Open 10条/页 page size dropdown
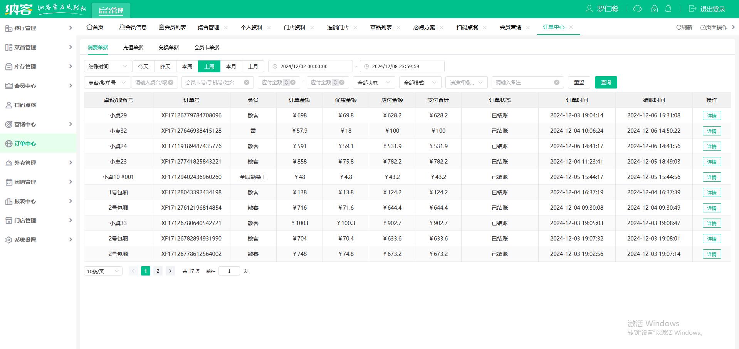Viewport: 739px width, 349px height. pyautogui.click(x=103, y=271)
